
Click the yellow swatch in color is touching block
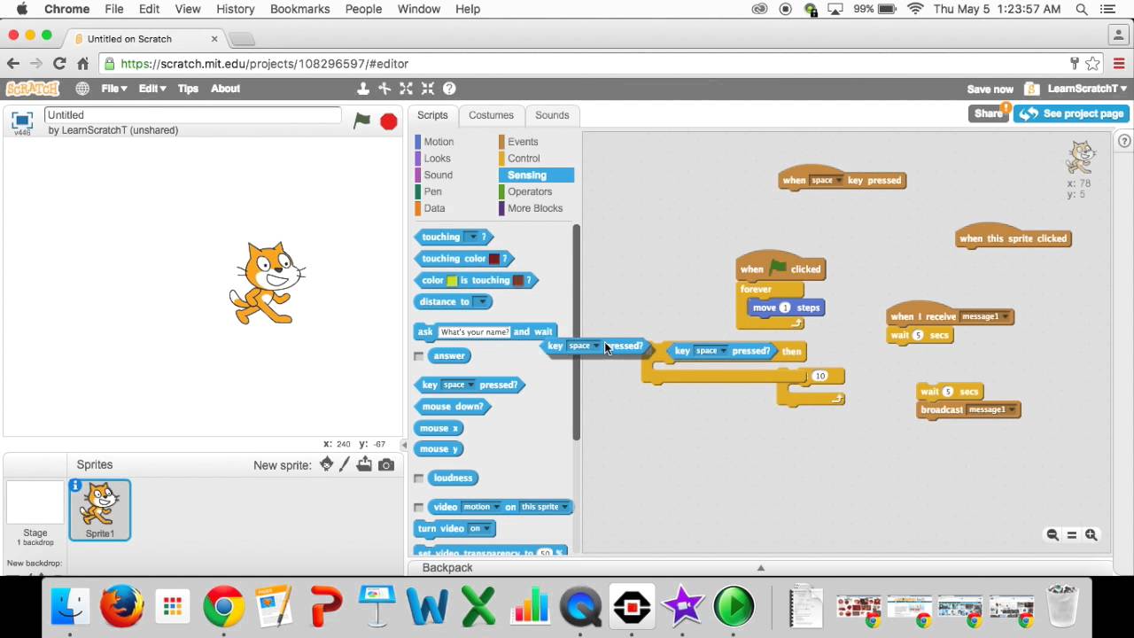pos(452,281)
